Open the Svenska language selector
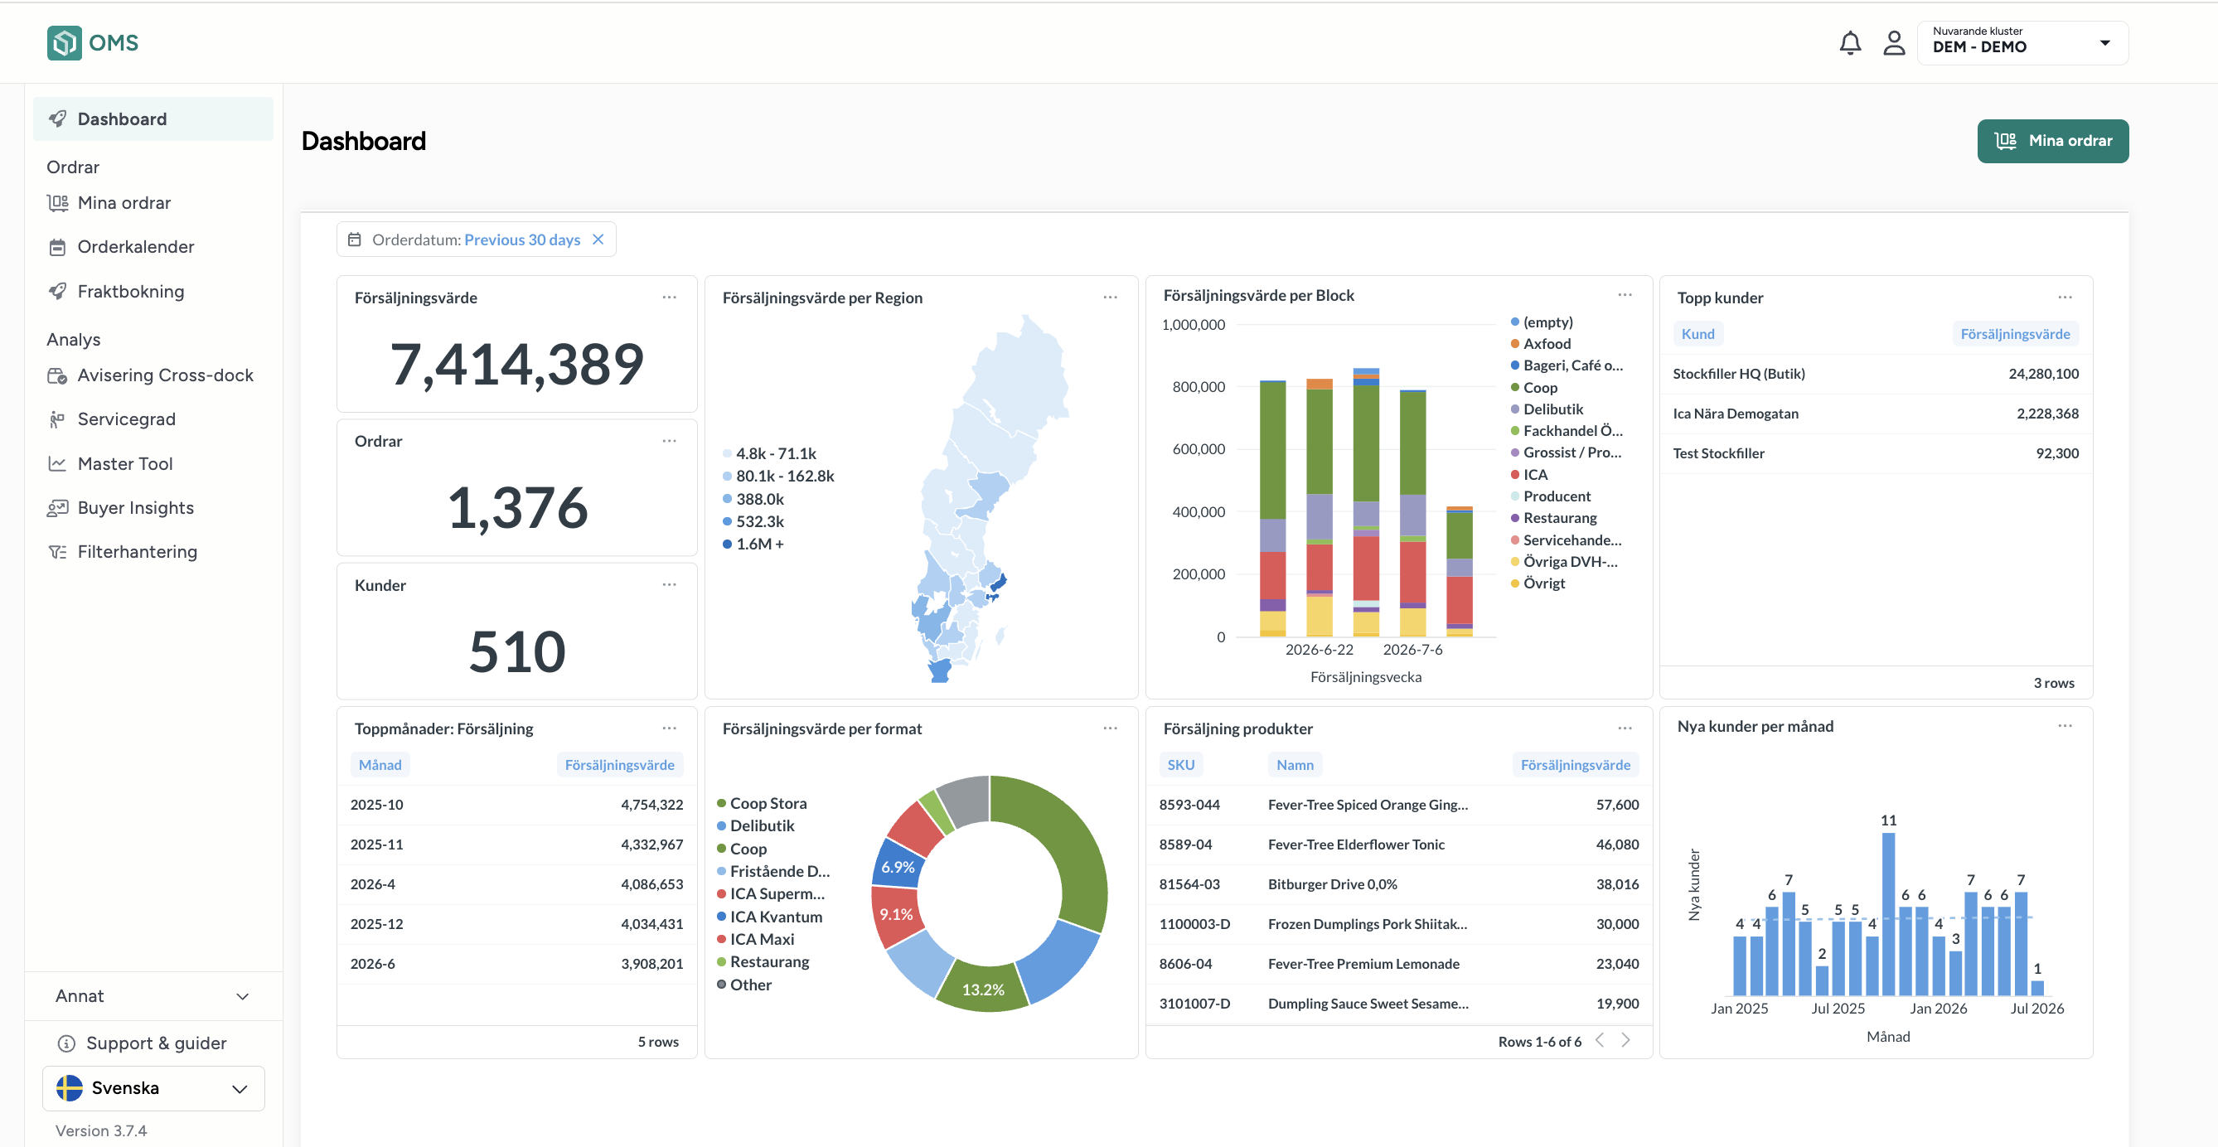 153,1087
